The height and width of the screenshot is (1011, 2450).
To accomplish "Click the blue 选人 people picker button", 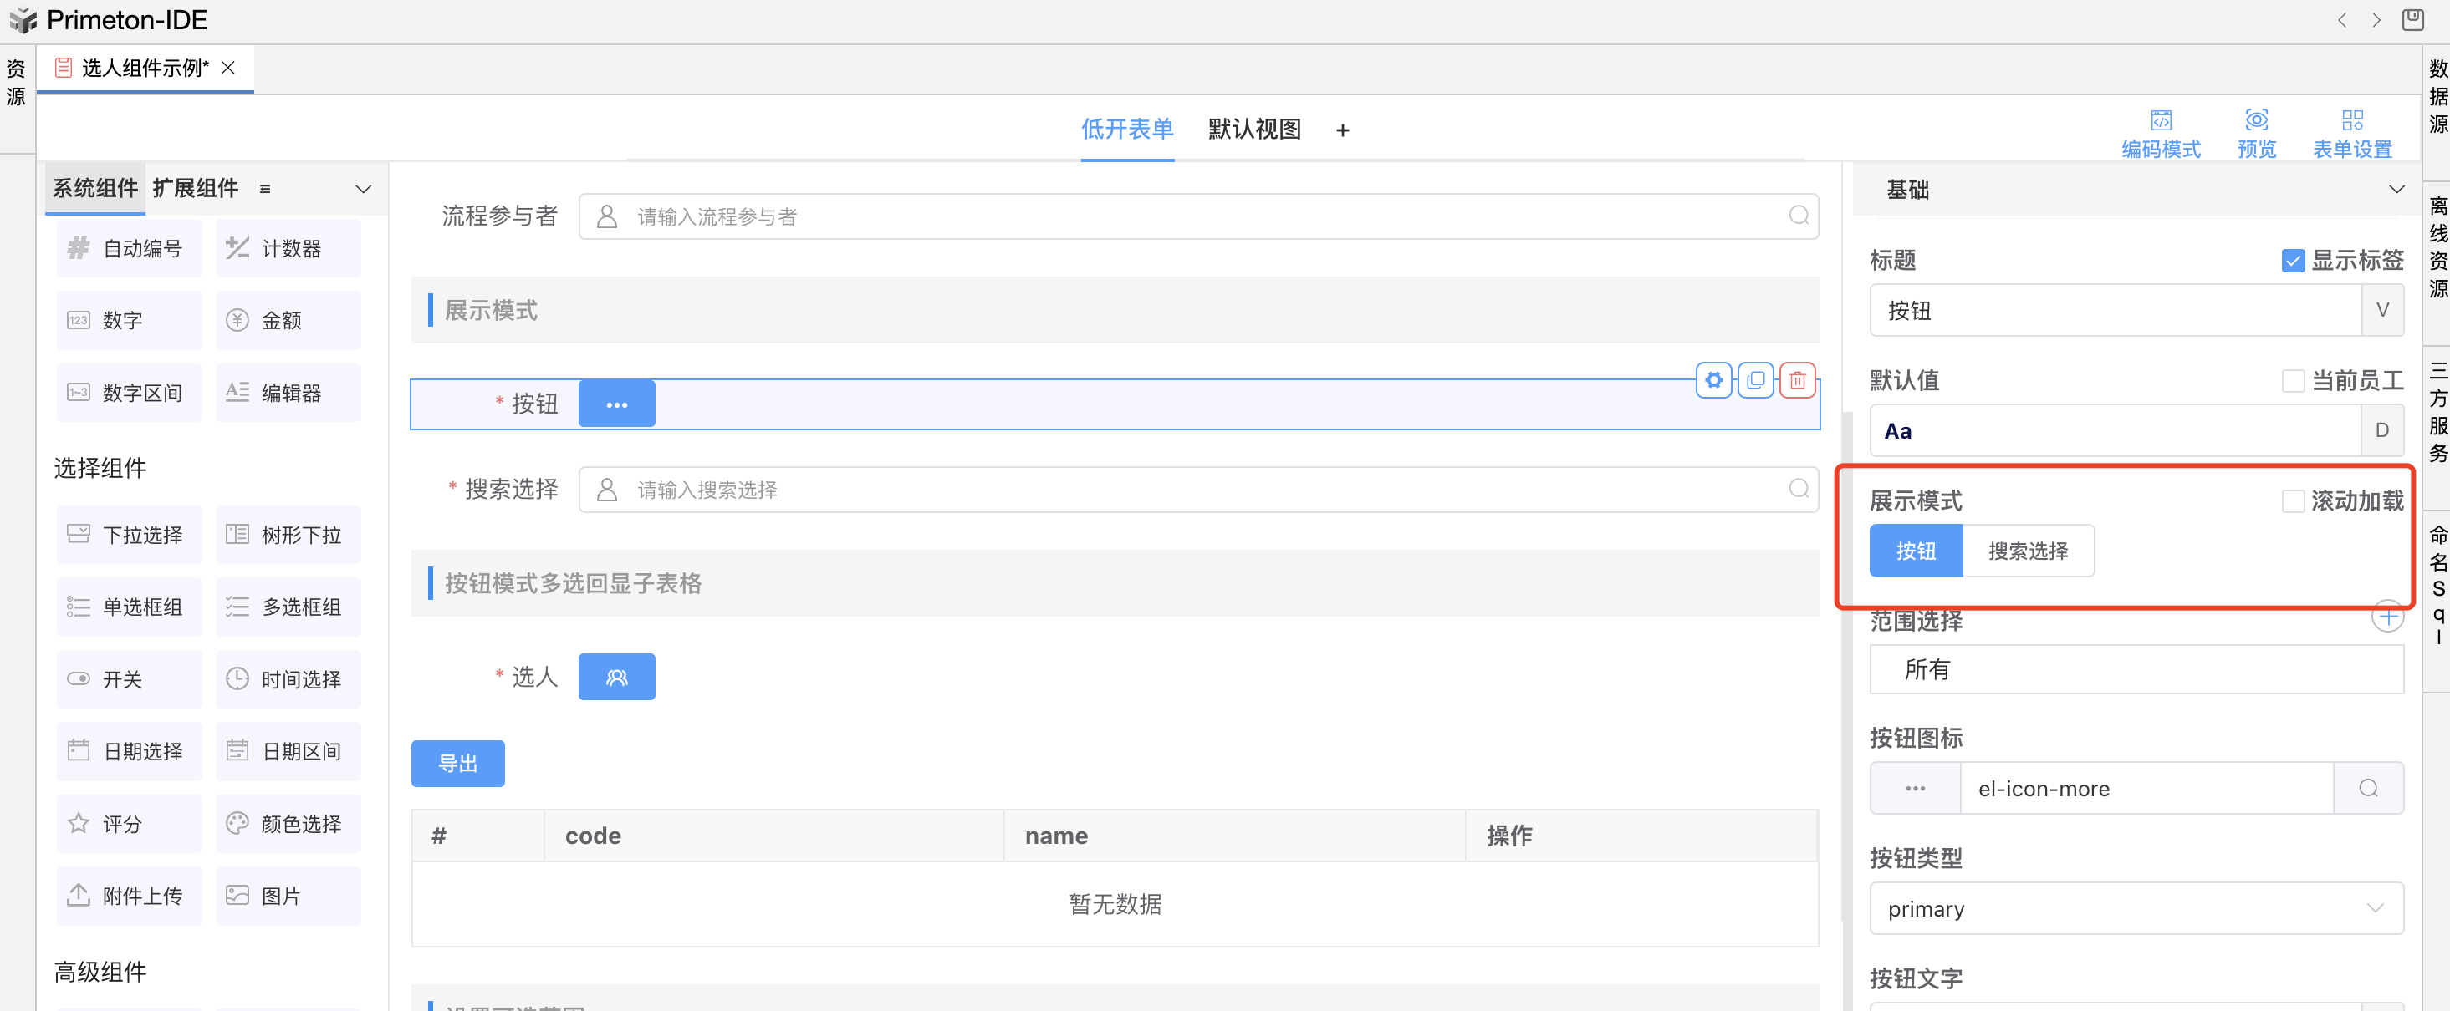I will click(x=616, y=678).
